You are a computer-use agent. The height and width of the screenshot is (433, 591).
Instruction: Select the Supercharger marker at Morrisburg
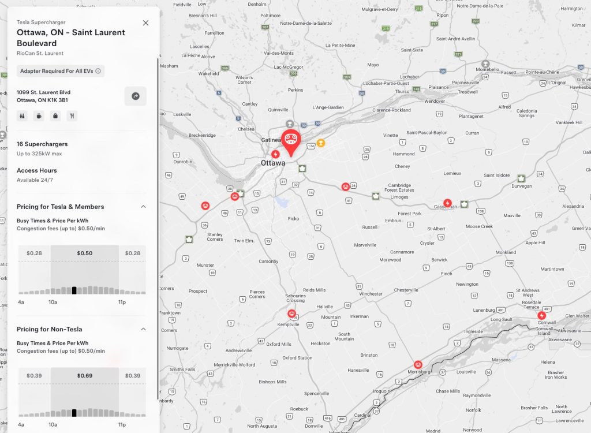coord(418,365)
